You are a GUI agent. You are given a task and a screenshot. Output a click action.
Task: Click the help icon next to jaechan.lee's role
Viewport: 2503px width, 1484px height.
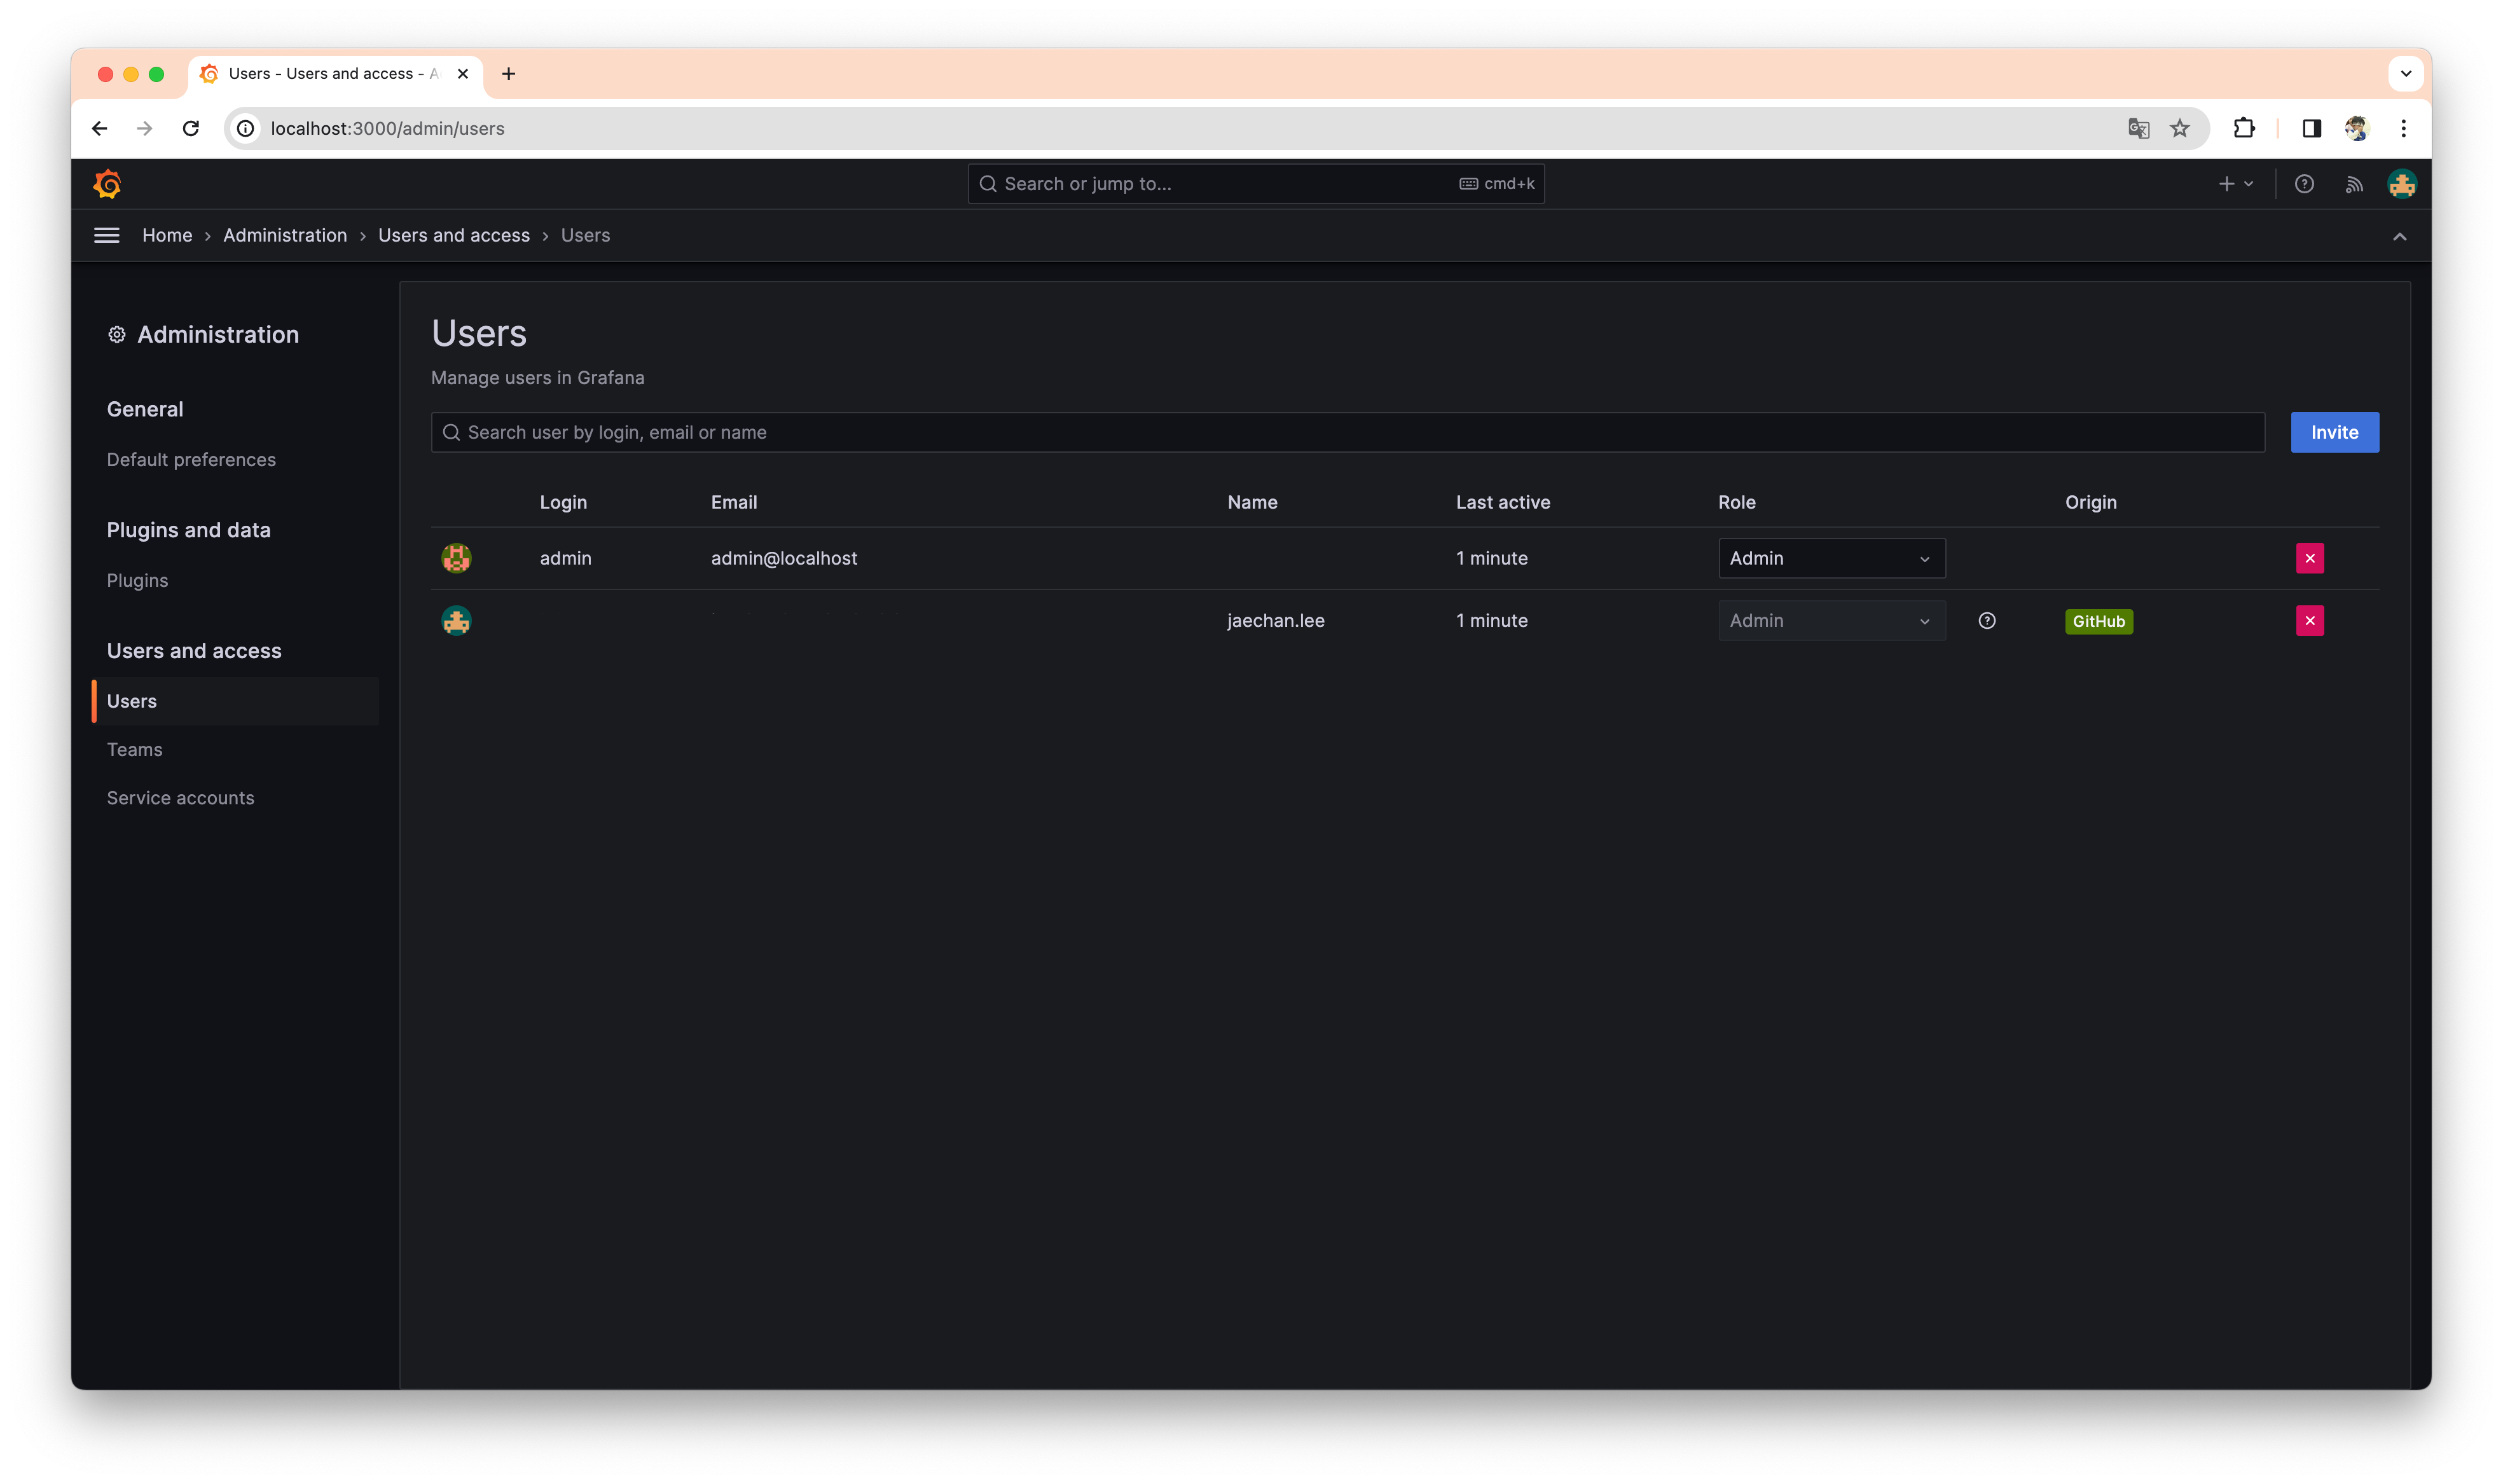click(x=1987, y=620)
